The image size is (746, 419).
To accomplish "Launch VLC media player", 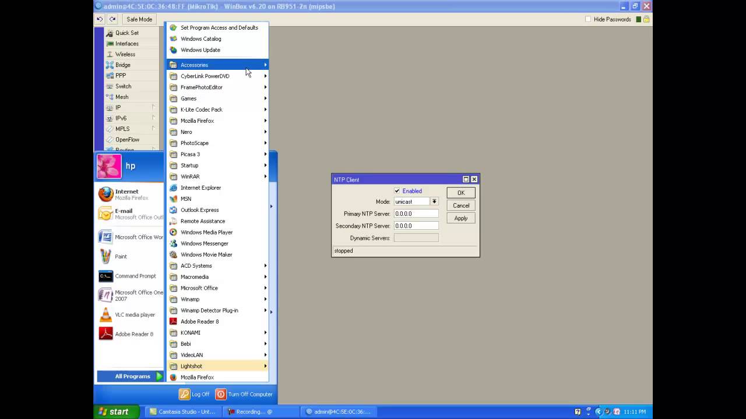I will click(x=129, y=315).
